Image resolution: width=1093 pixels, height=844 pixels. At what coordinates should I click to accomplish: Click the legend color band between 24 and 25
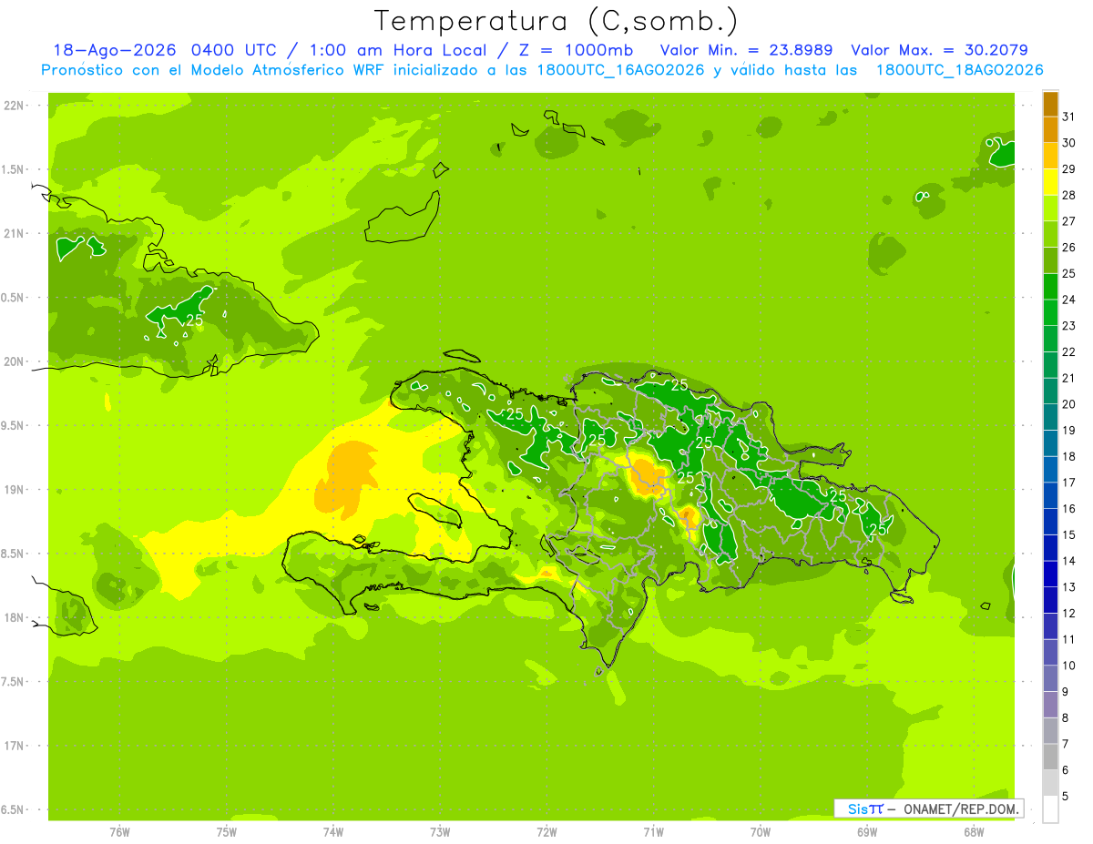[1050, 287]
